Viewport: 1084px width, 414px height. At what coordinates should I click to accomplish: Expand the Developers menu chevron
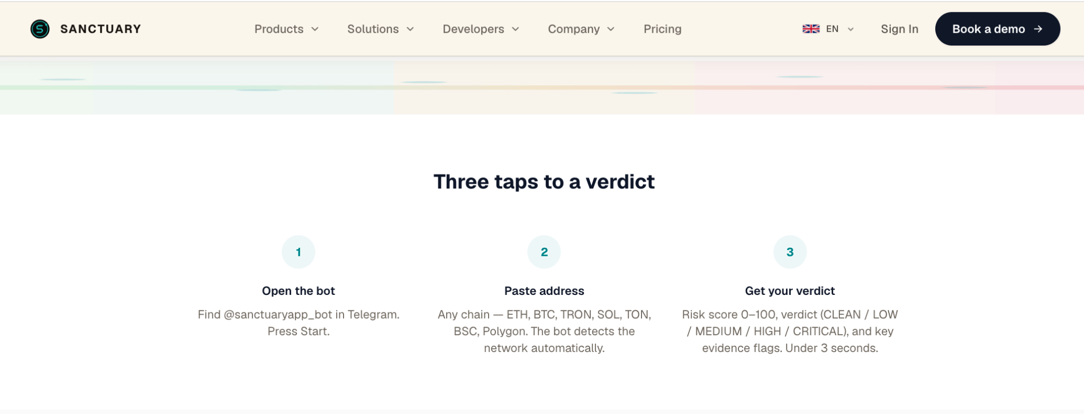click(x=516, y=29)
